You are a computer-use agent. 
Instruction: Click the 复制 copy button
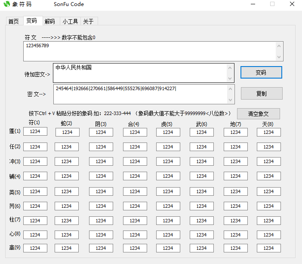pyautogui.click(x=262, y=94)
